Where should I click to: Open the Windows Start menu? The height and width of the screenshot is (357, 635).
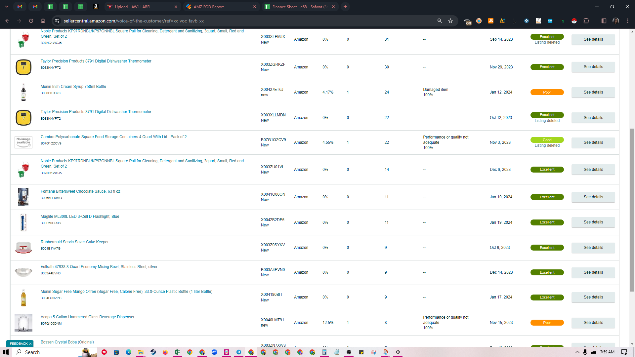tap(6, 352)
